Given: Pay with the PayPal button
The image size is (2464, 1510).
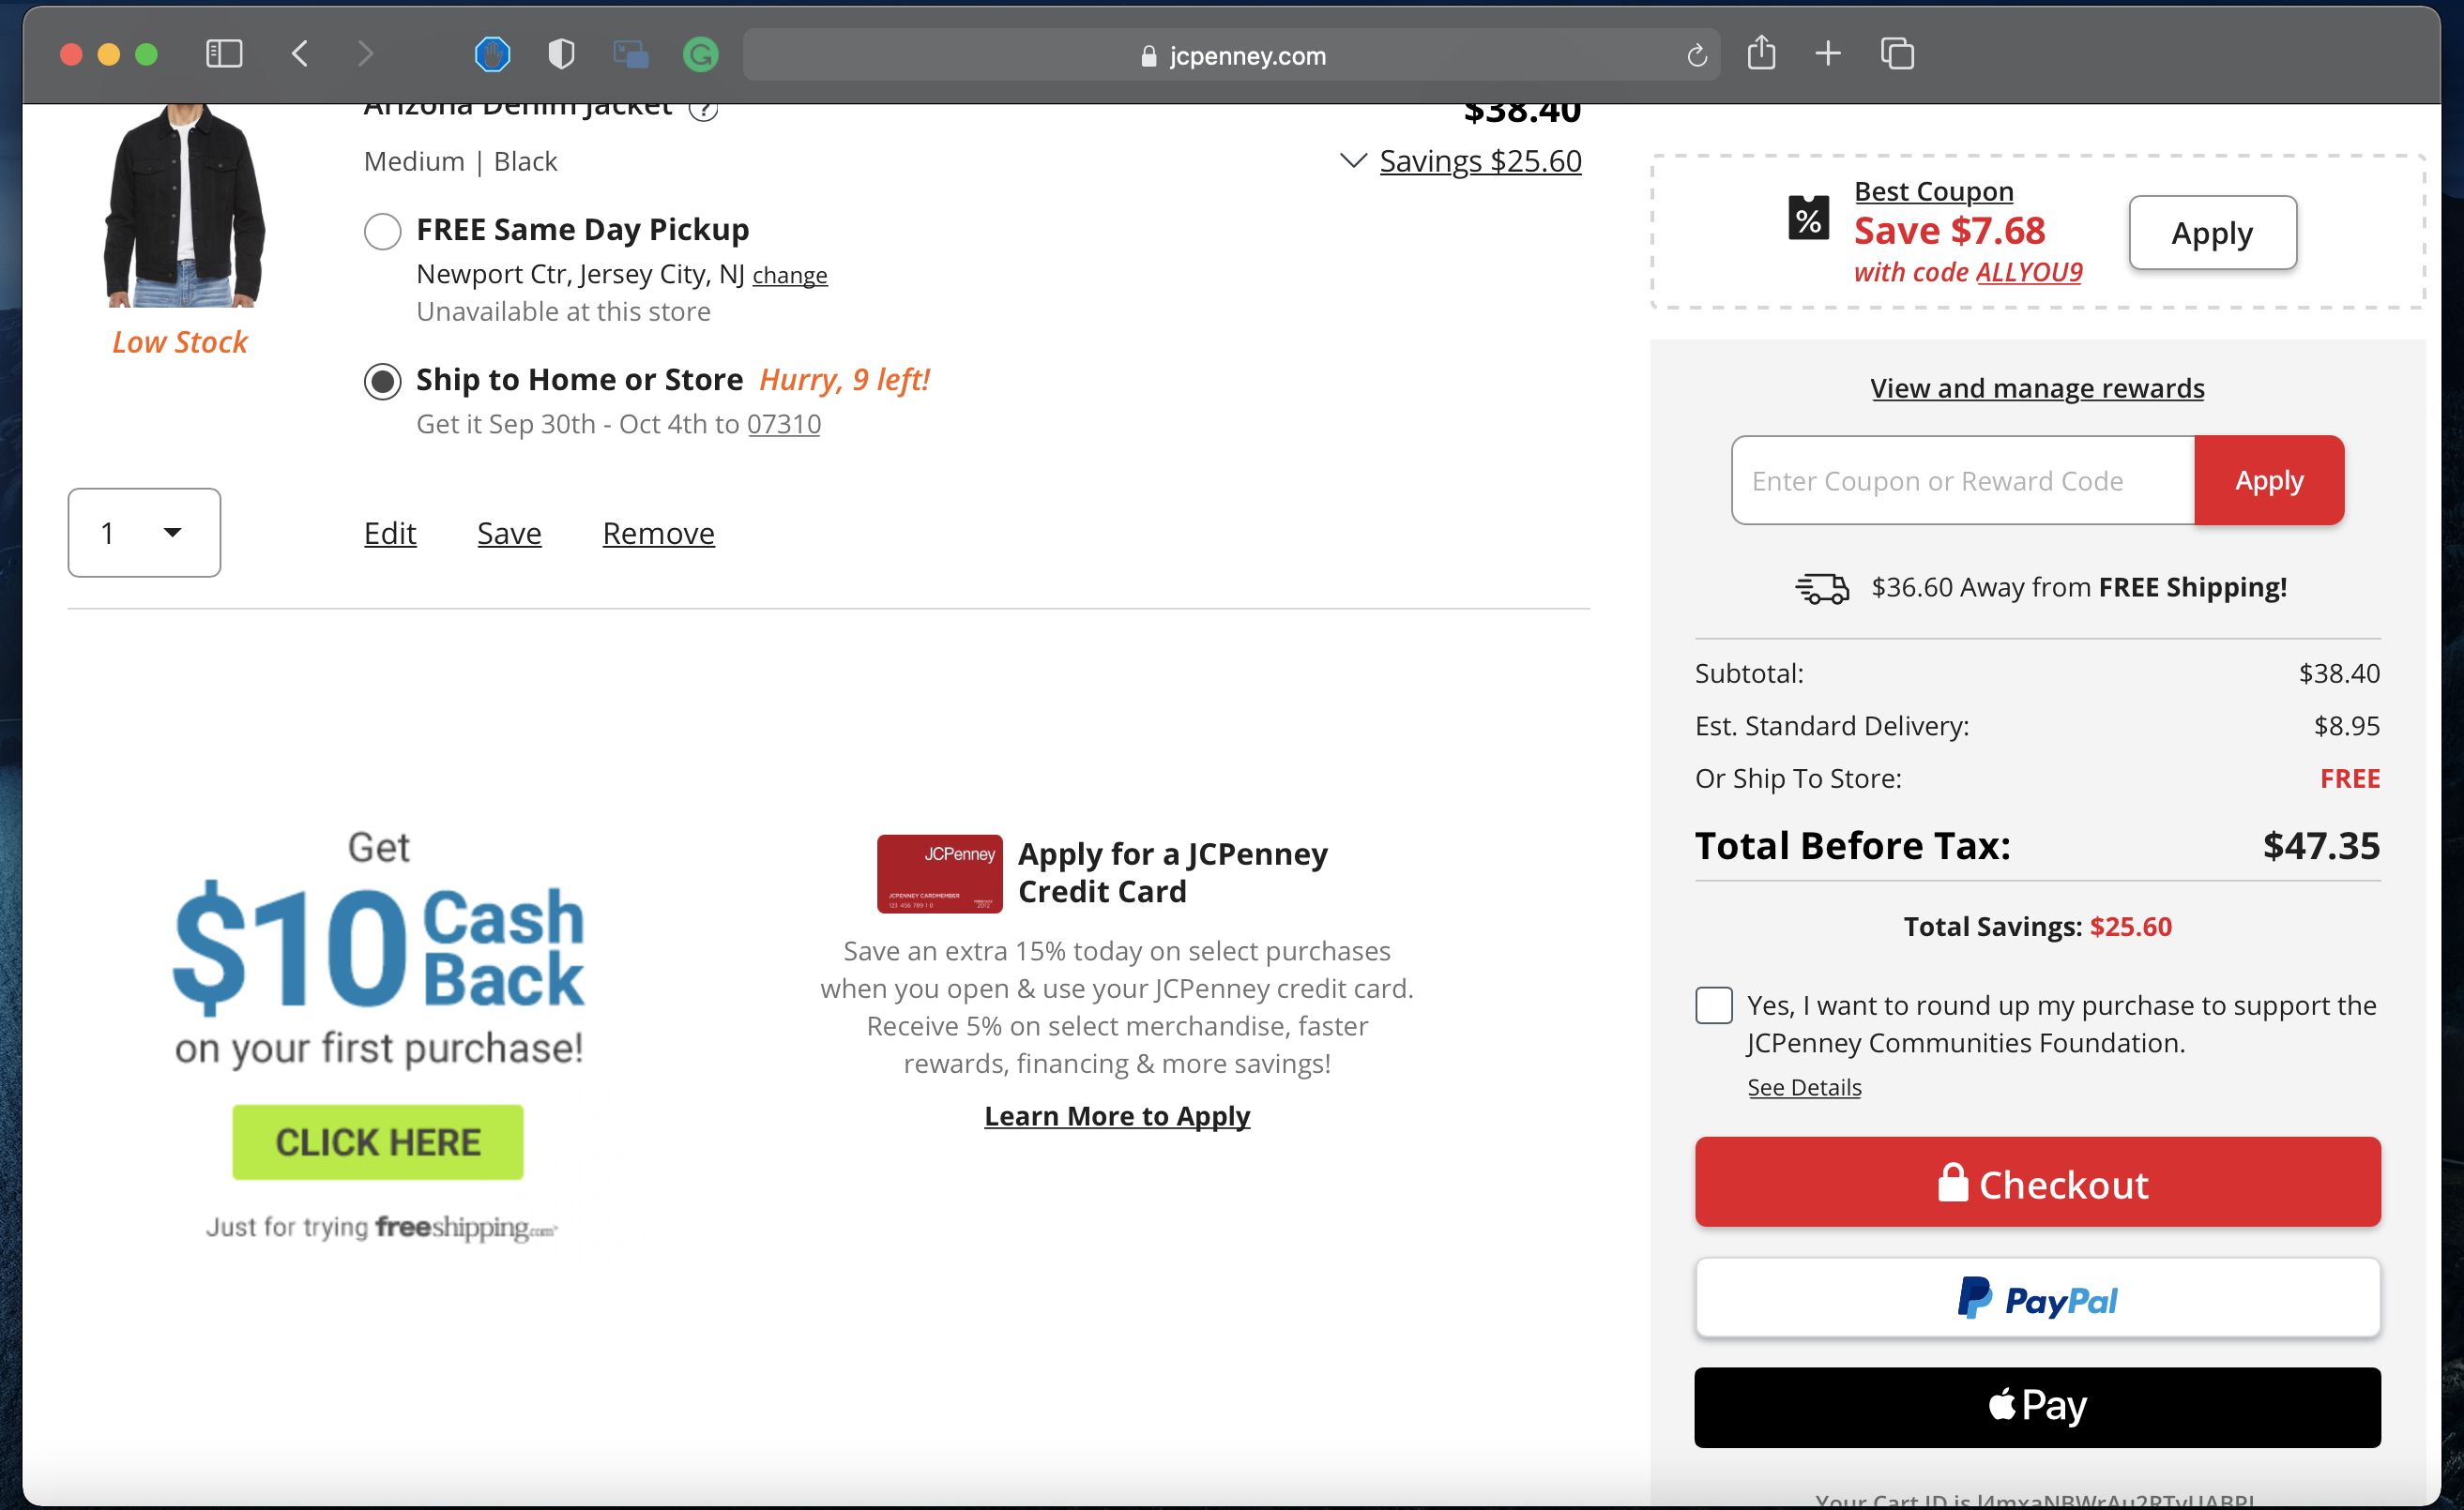Looking at the screenshot, I should (2037, 1298).
